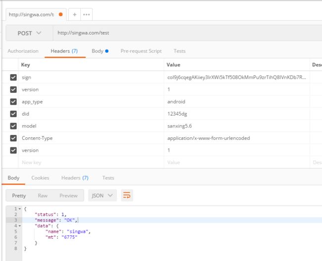Uncheck the sign header checkbox
Screen dimensions: 322x261
(x=13, y=77)
